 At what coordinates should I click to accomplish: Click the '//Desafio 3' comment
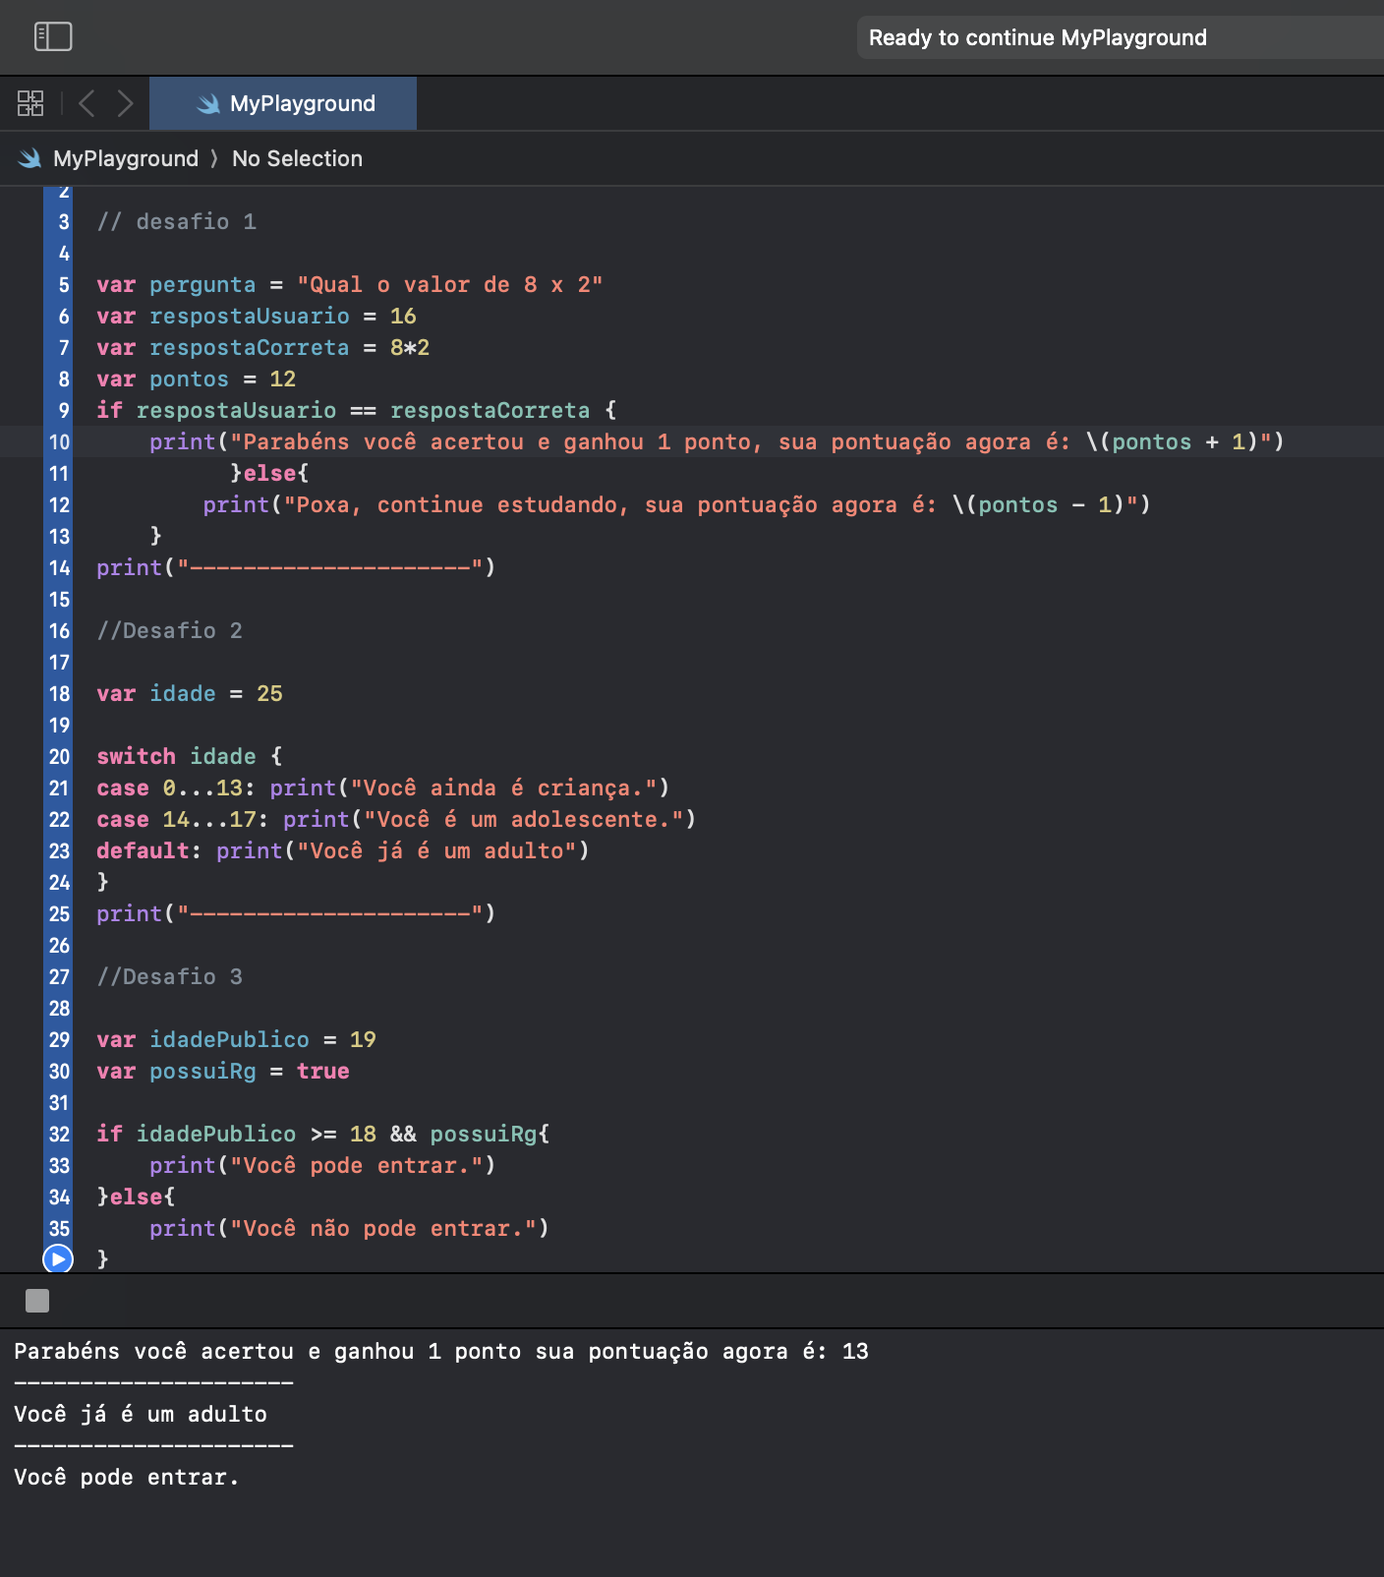169,976
